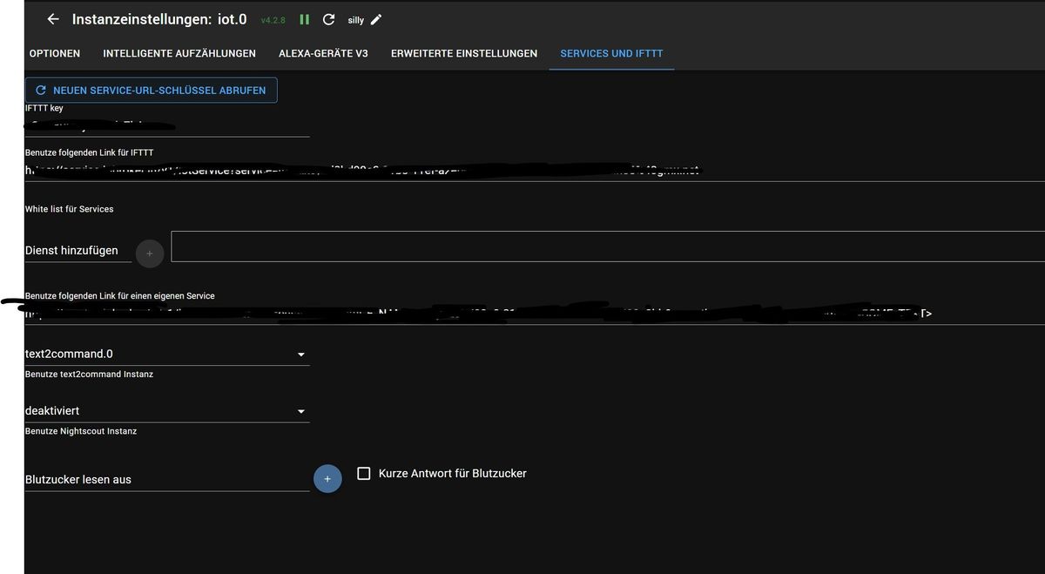
Task: Switch to the OPTIONEN tab
Action: (x=54, y=53)
